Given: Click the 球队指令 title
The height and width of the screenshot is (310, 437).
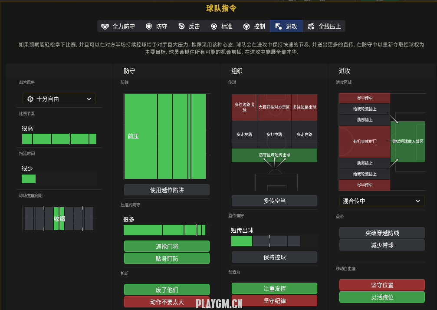Looking at the screenshot, I should (x=221, y=8).
